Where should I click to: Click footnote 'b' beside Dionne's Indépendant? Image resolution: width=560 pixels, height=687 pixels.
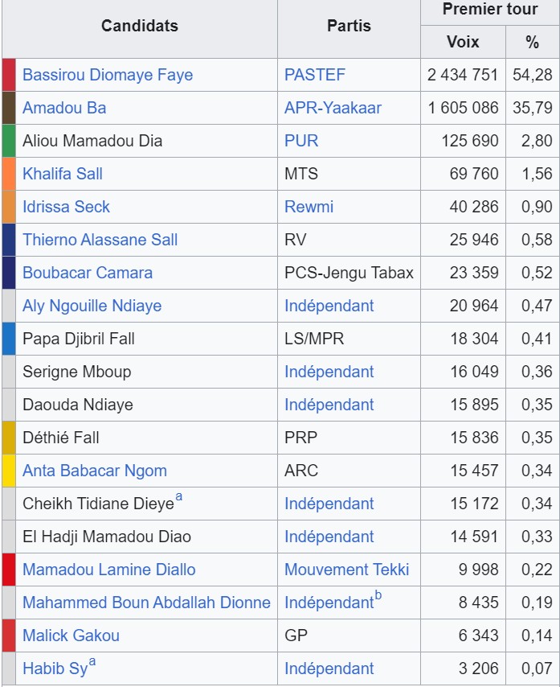[378, 597]
